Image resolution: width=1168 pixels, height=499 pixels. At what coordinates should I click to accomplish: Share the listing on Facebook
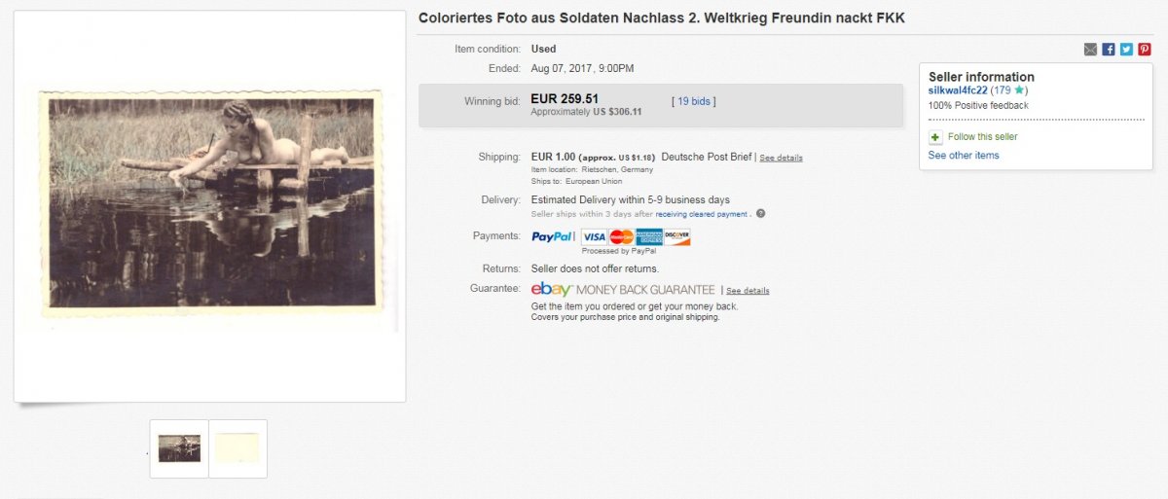(x=1109, y=50)
